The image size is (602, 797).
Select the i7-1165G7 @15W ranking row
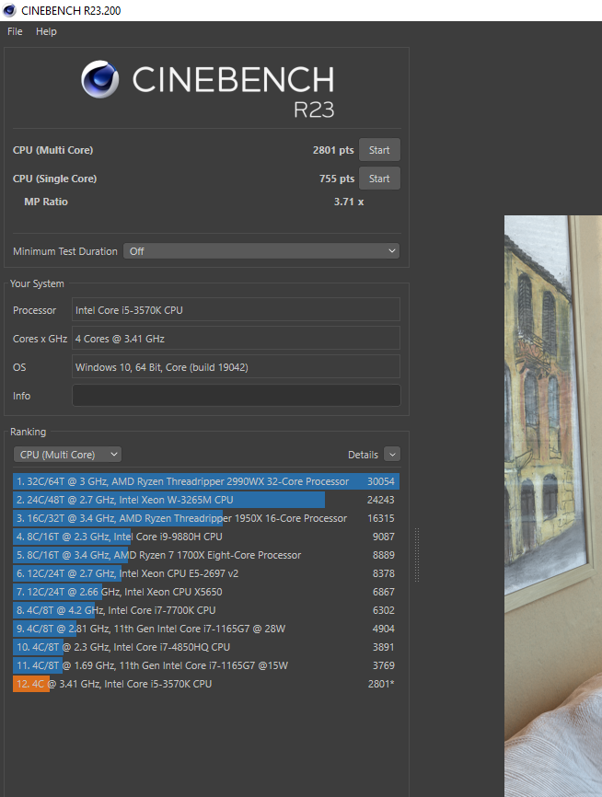(206, 665)
